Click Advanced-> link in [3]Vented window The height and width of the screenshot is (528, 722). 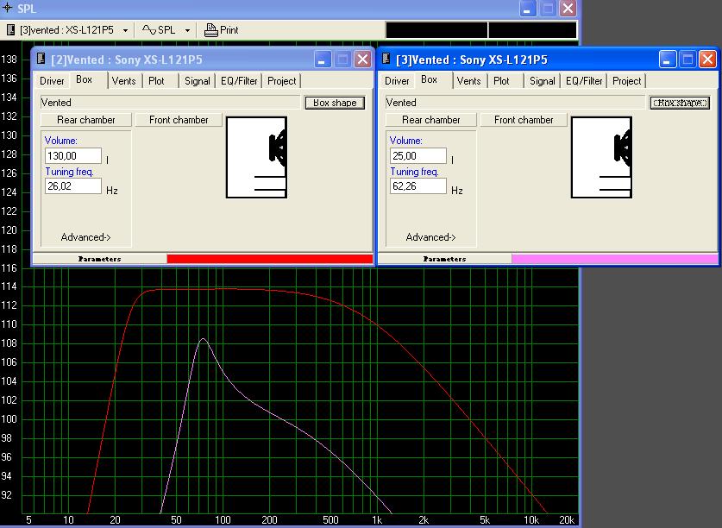pos(430,237)
